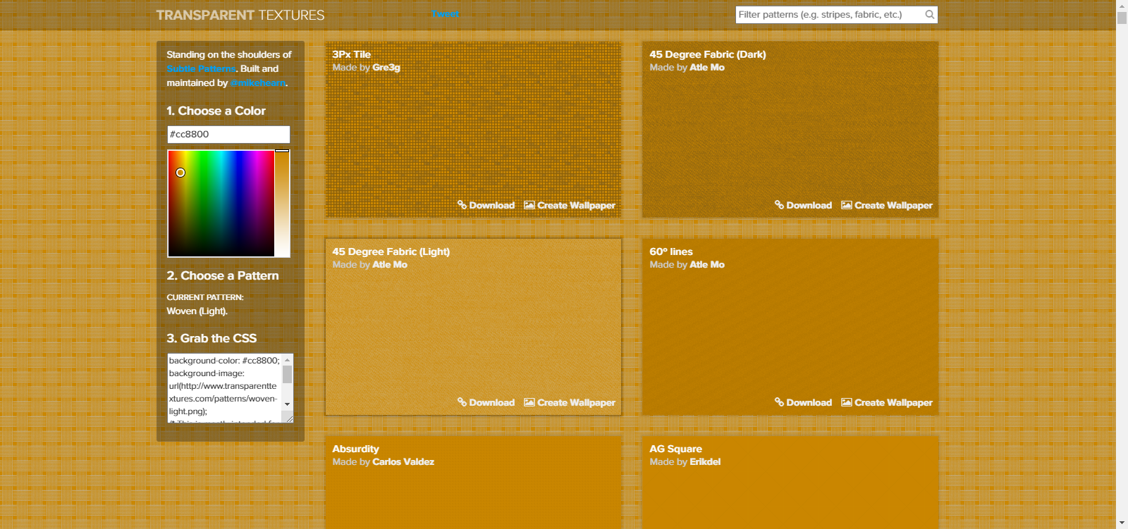The image size is (1128, 529).
Task: Click the search magnifier icon in filter box
Action: click(x=929, y=15)
